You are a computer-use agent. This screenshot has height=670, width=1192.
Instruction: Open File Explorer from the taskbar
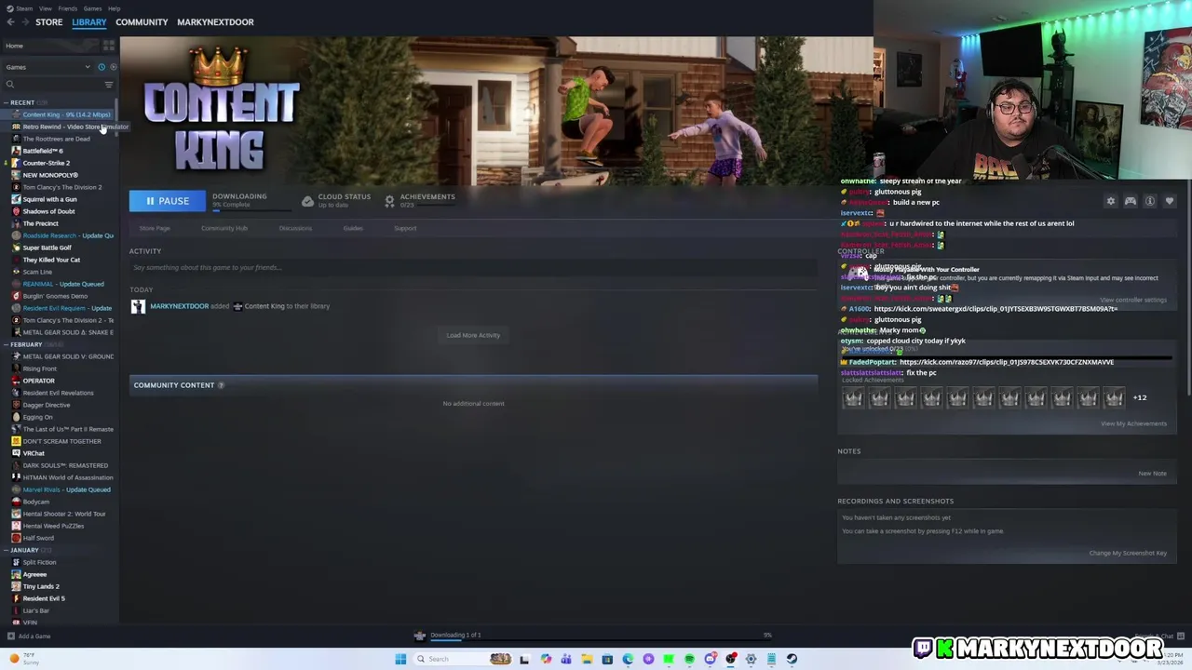[587, 659]
